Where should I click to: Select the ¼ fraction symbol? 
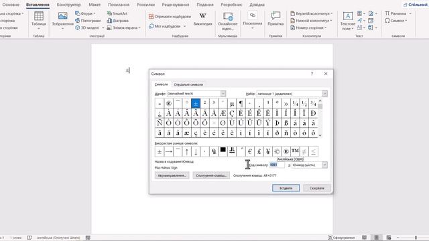pyautogui.click(x=295, y=104)
